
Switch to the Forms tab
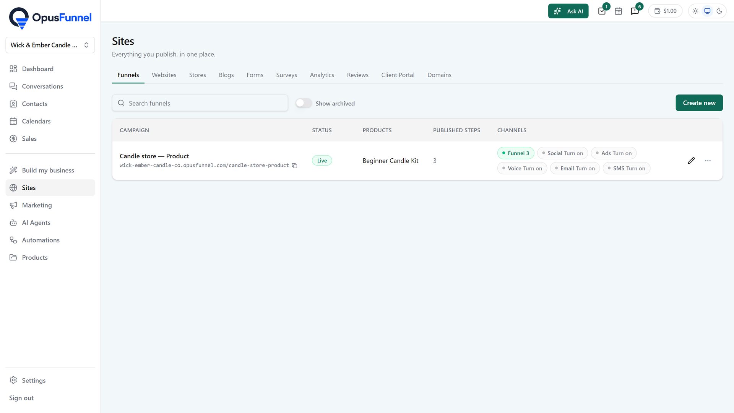(x=255, y=75)
